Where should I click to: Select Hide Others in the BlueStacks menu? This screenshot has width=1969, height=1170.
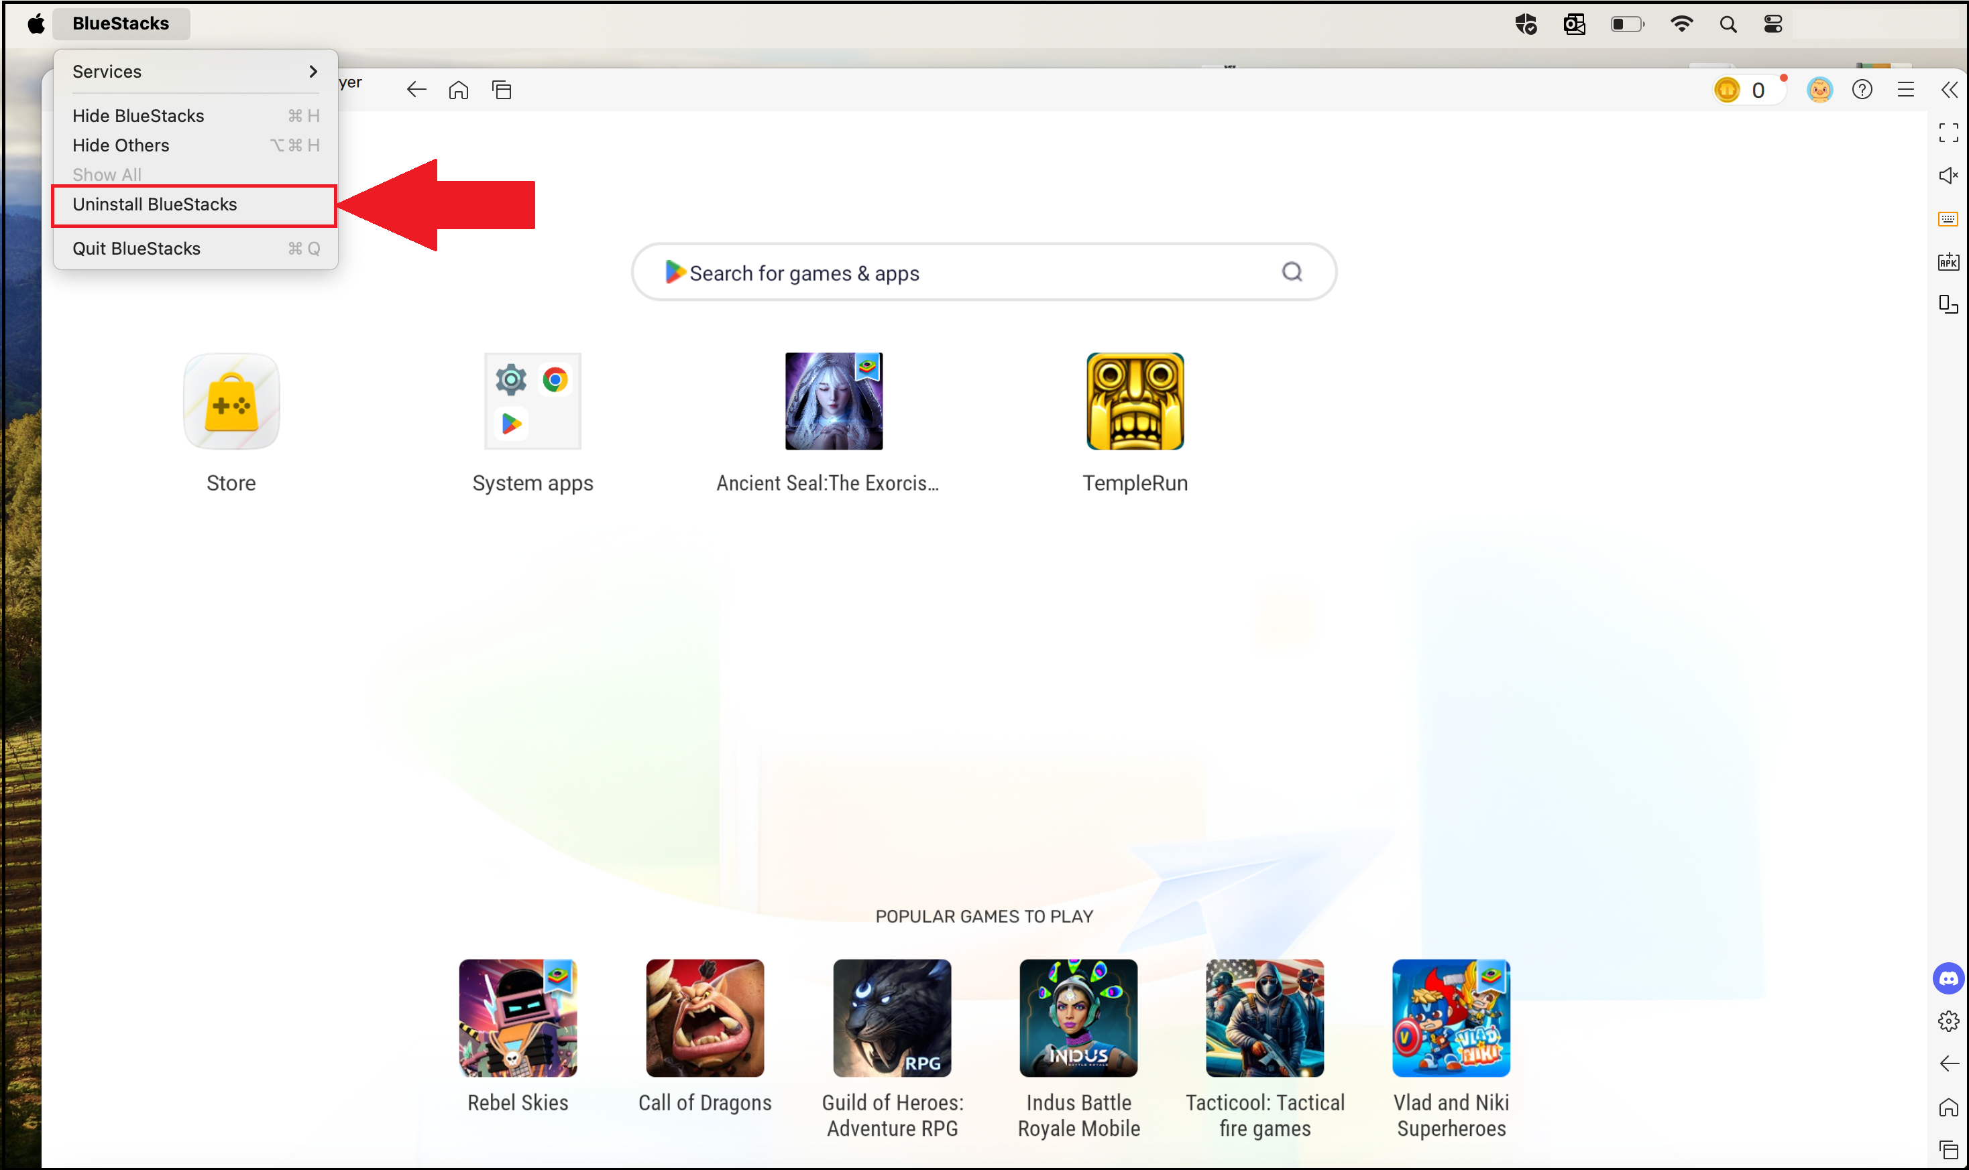[x=121, y=145]
